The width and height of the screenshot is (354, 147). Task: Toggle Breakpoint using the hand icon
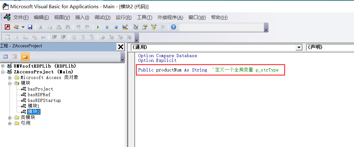point(74,37)
